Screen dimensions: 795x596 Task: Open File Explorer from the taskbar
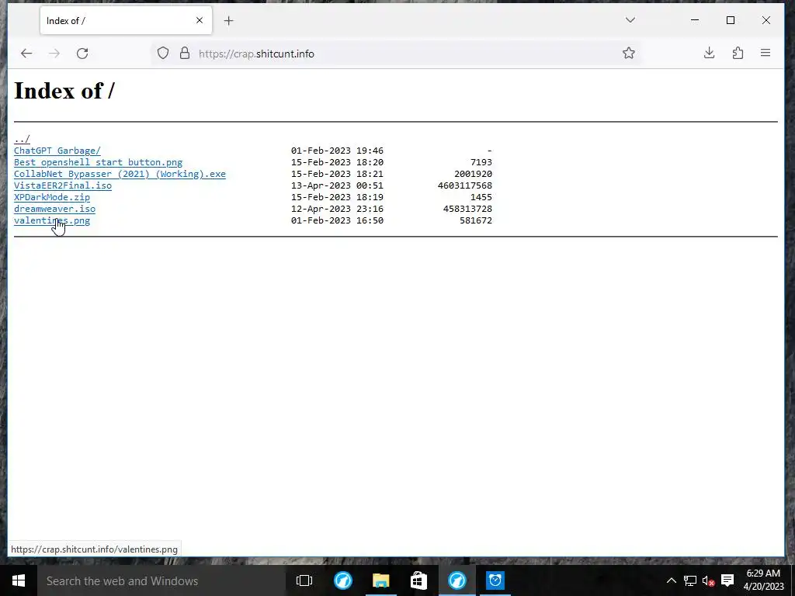point(380,580)
